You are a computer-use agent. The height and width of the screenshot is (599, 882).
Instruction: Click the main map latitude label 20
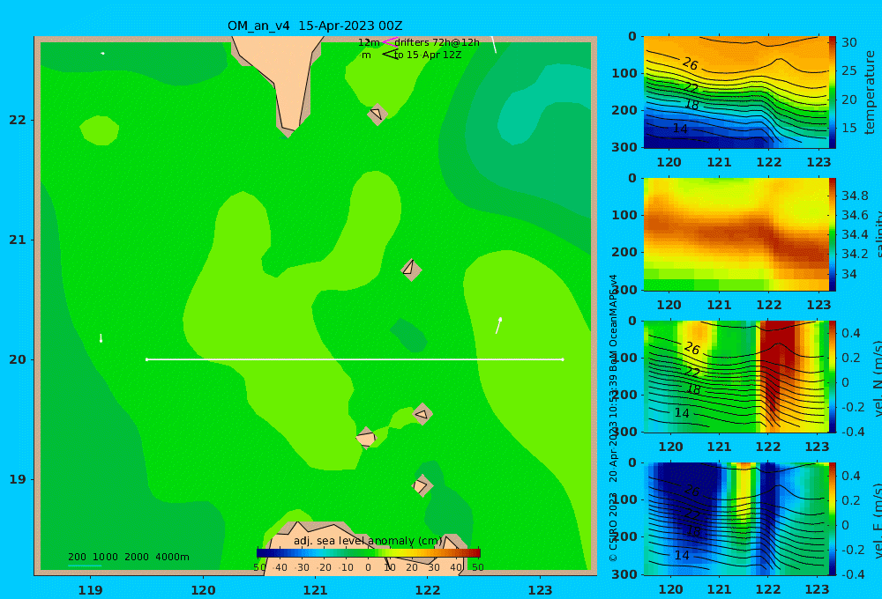pyautogui.click(x=18, y=359)
